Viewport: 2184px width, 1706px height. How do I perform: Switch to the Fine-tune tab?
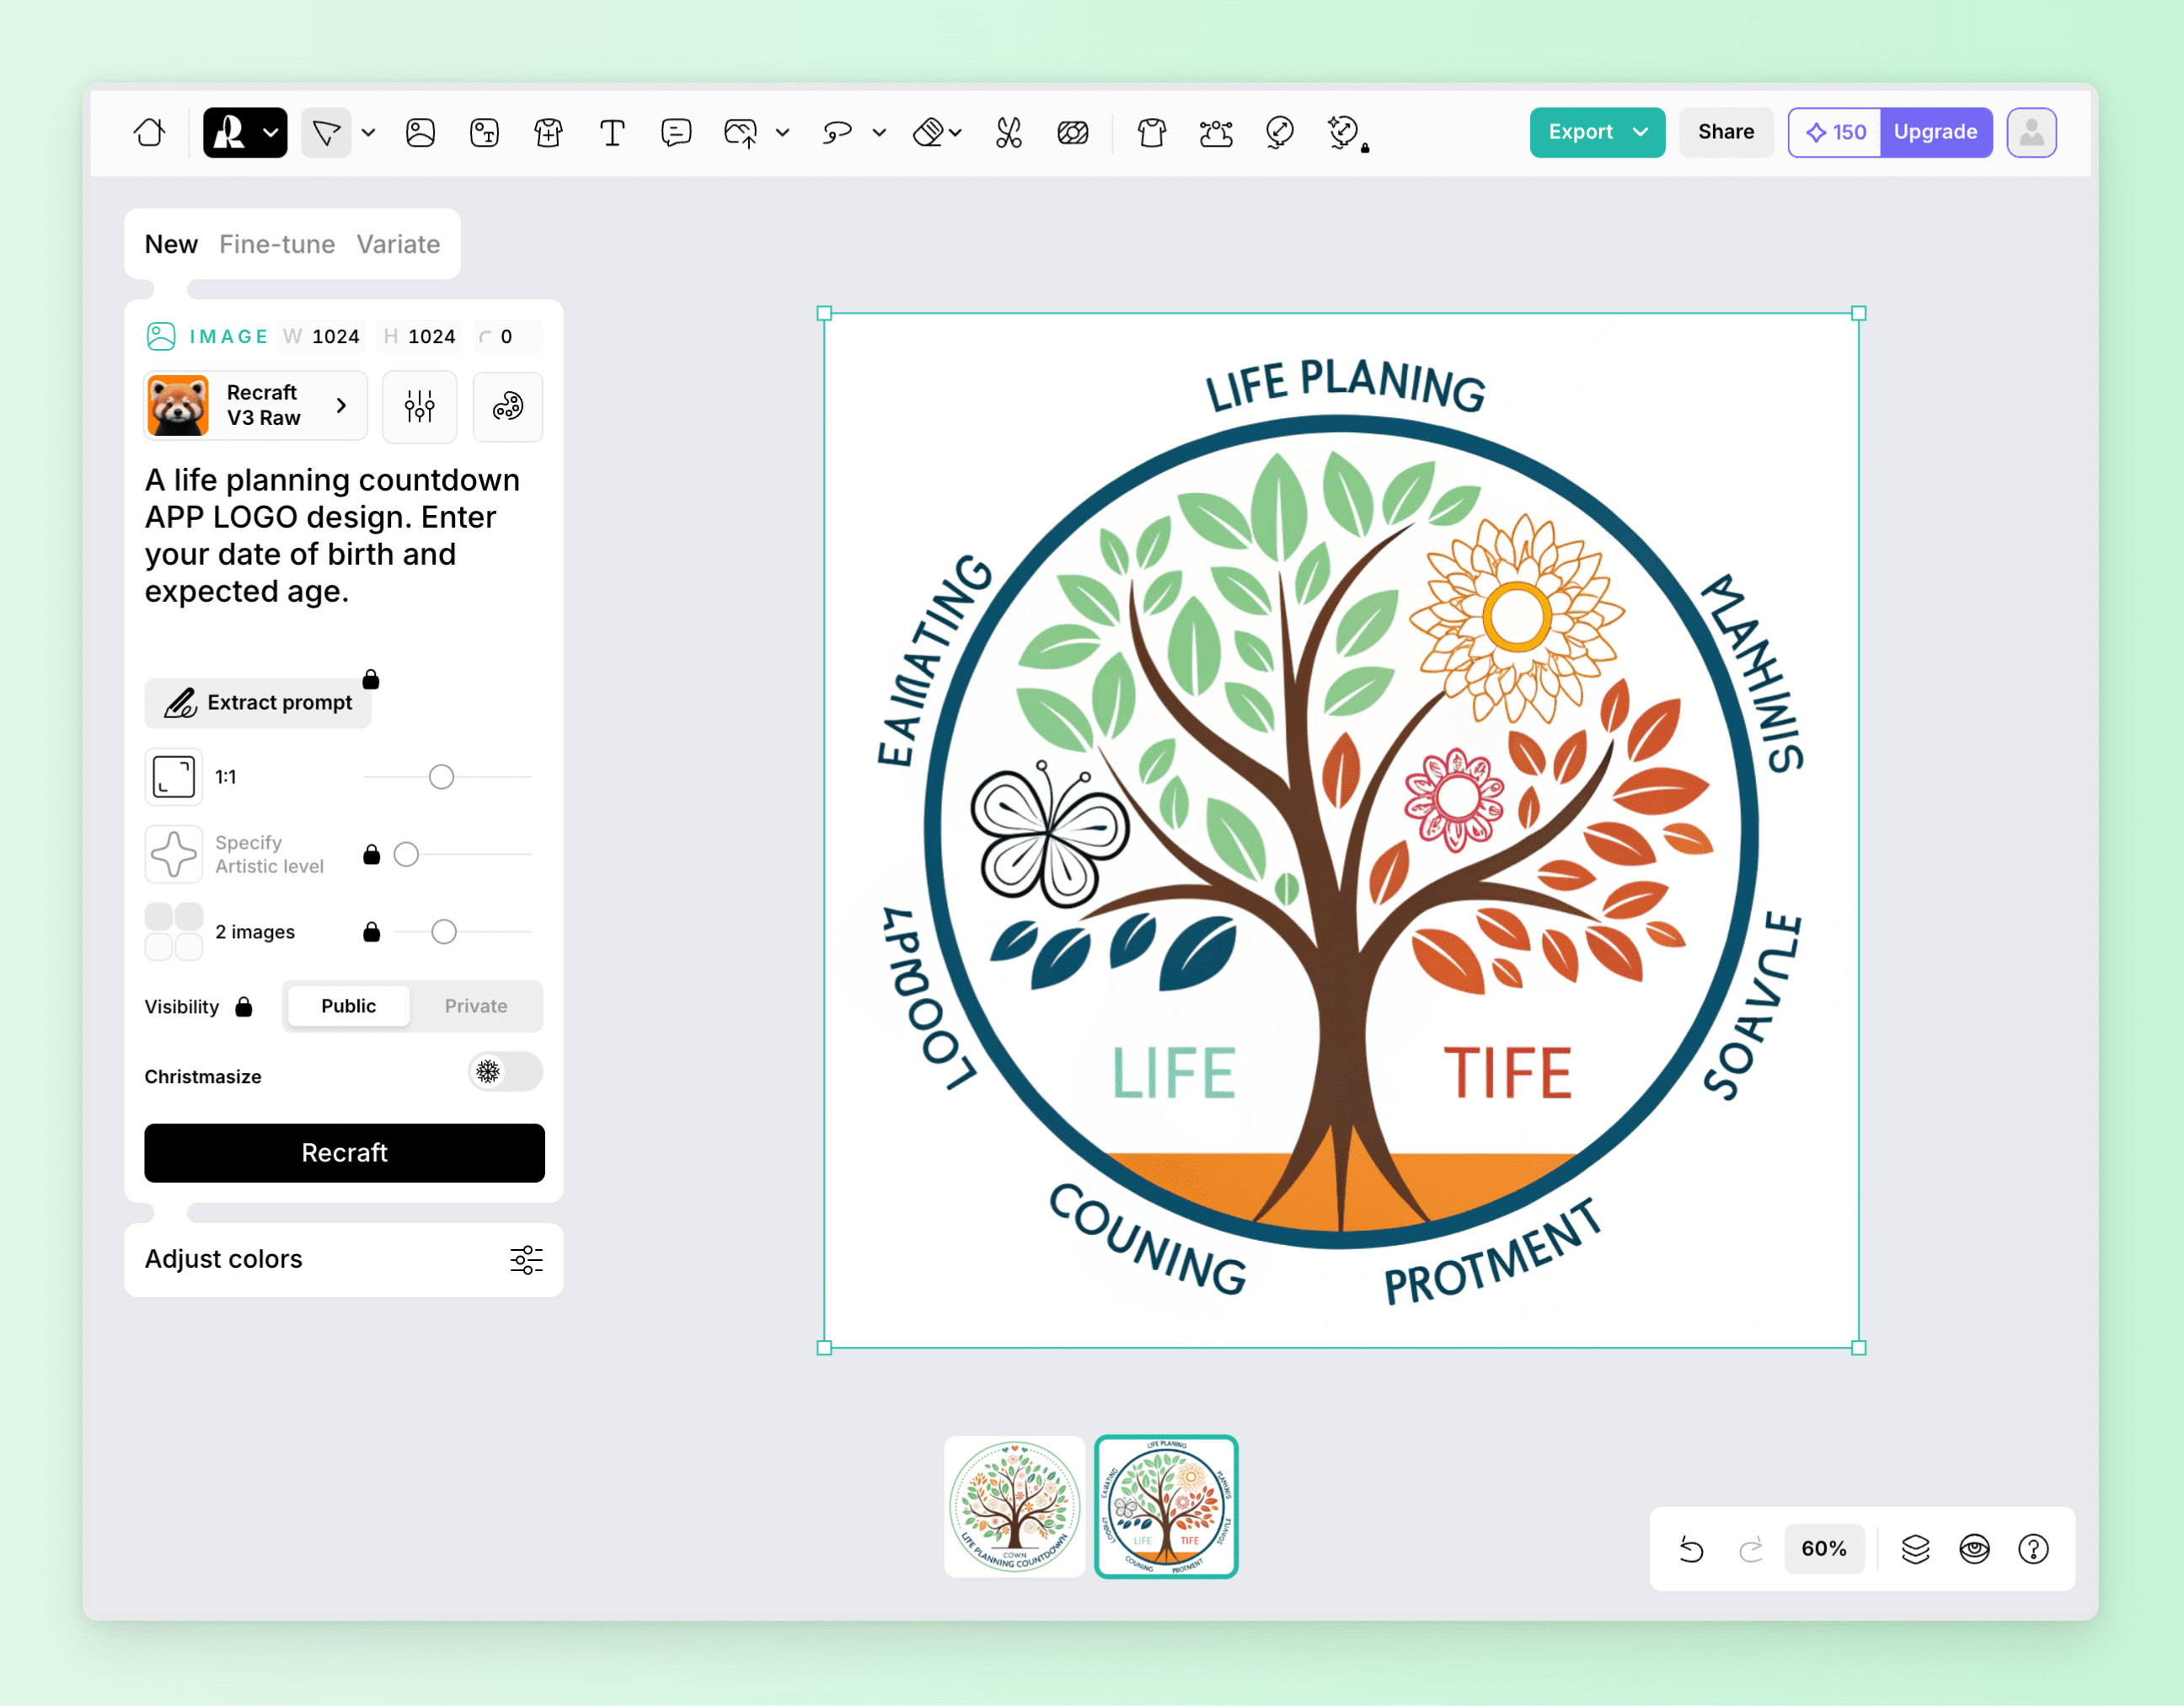(x=277, y=244)
